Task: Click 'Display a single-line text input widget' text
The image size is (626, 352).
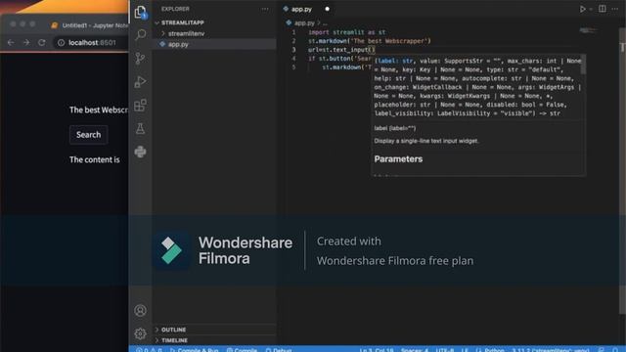Action: pyautogui.click(x=426, y=141)
